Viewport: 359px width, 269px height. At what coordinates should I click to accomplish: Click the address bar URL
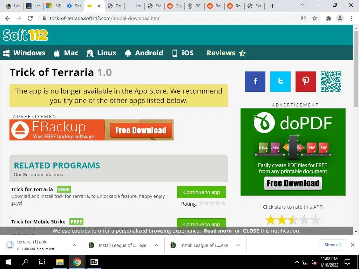[x=105, y=18]
